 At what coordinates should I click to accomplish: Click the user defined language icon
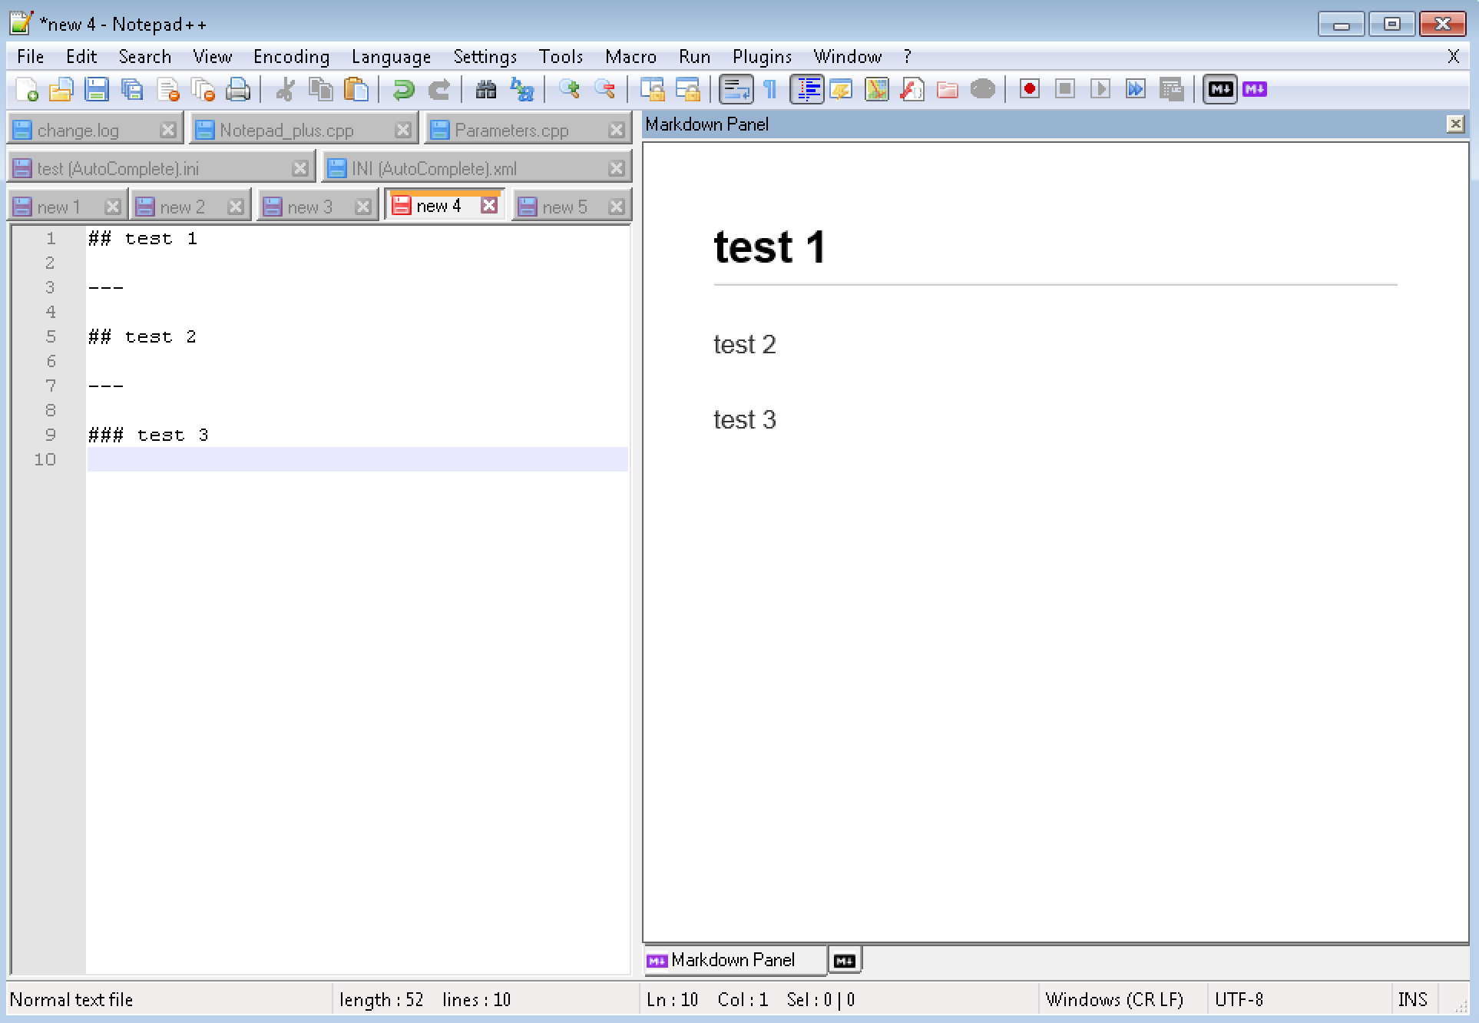pos(842,90)
